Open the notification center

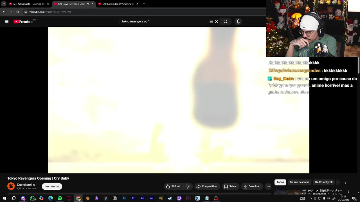point(354,198)
